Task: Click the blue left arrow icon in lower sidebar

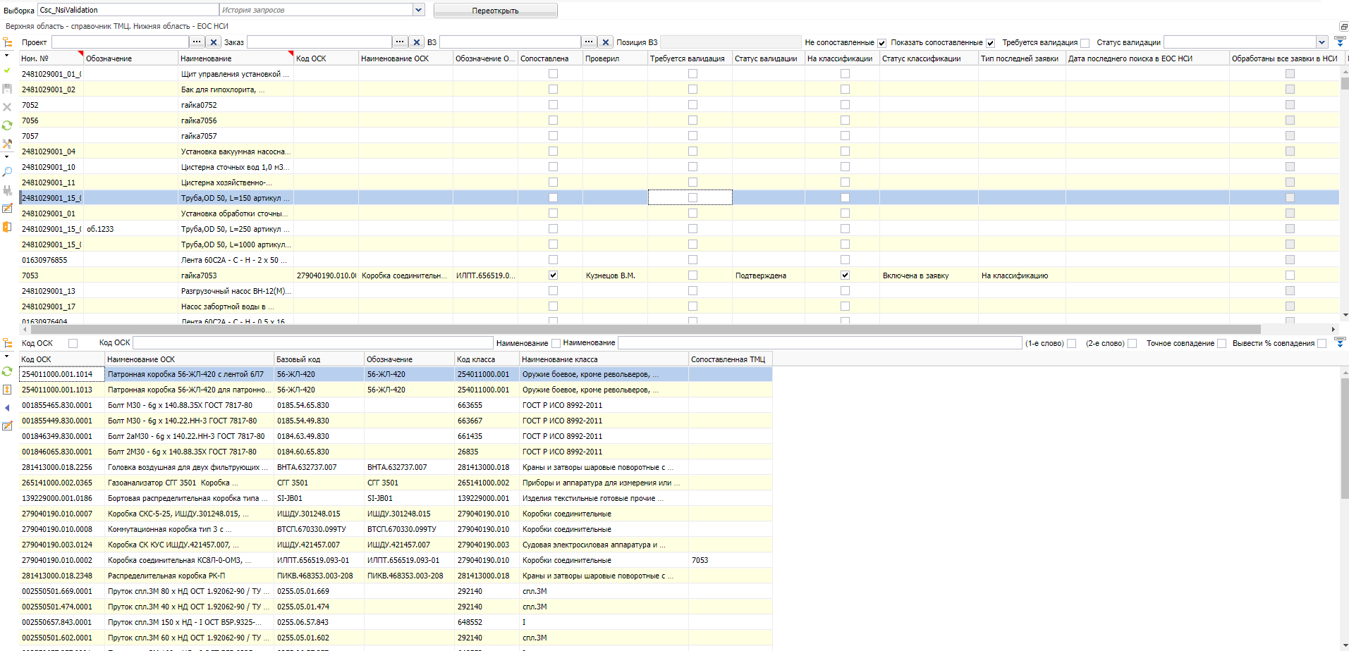Action: [x=7, y=408]
